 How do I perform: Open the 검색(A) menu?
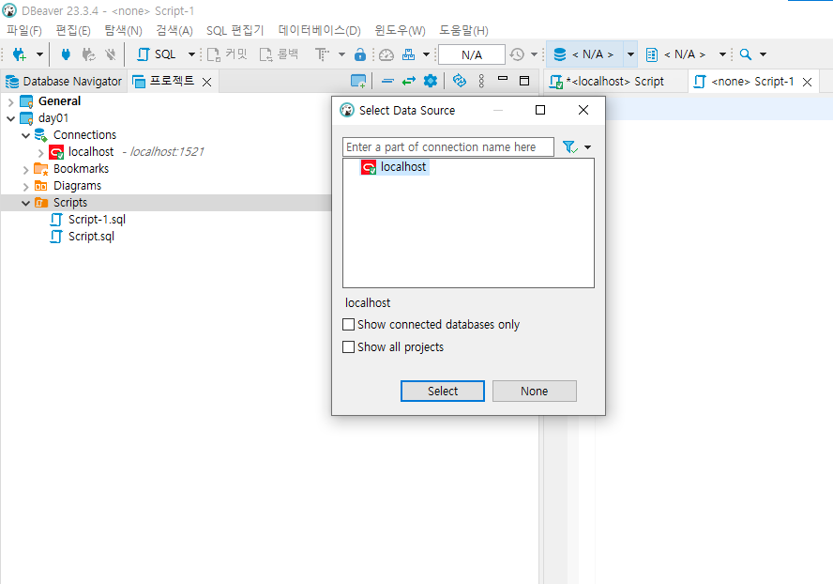coord(174,30)
